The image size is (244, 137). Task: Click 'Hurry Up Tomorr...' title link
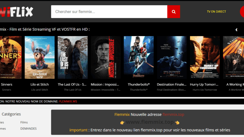click(204, 85)
